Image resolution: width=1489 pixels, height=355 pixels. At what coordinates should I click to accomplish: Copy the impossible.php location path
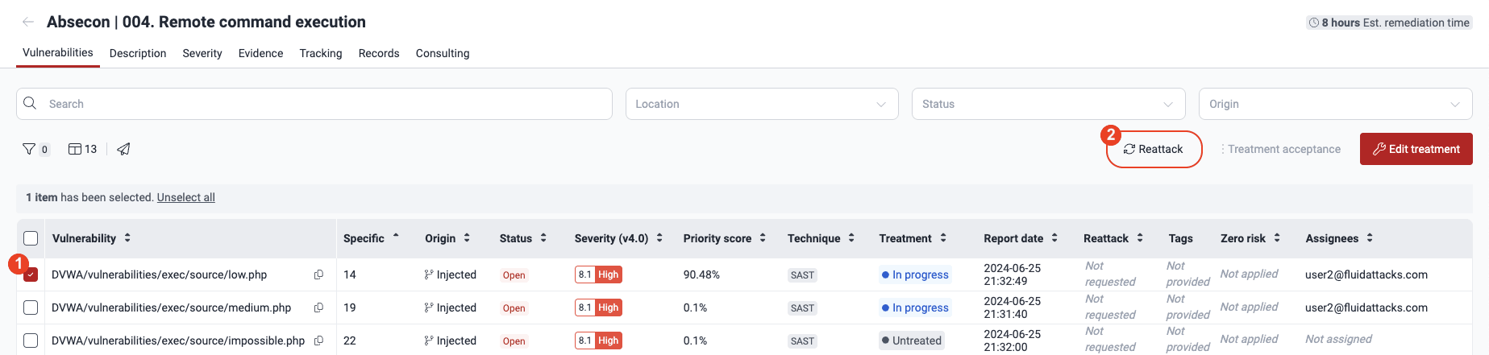click(318, 341)
